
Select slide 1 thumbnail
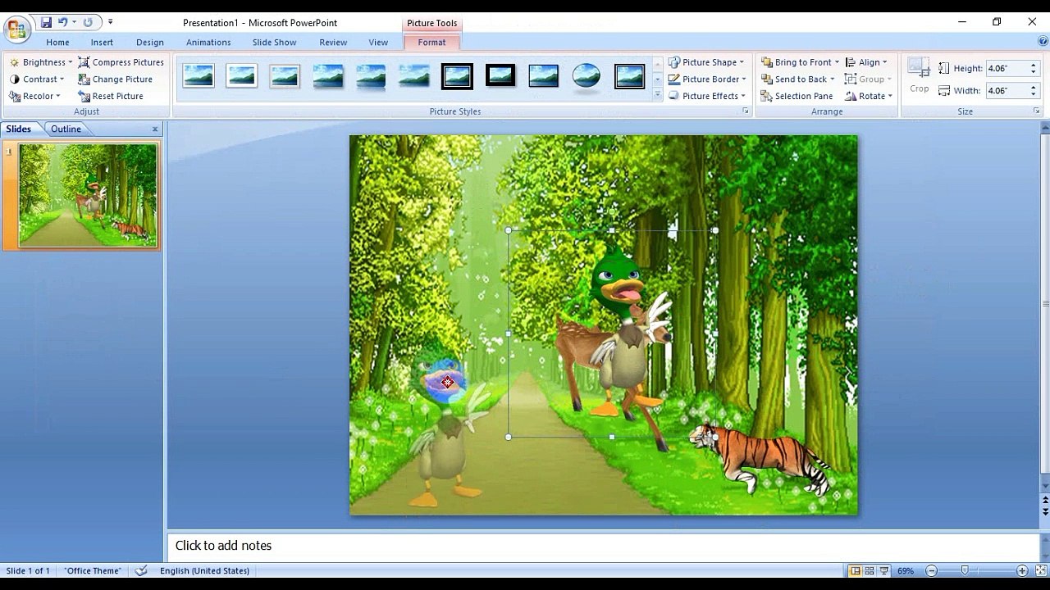click(88, 195)
